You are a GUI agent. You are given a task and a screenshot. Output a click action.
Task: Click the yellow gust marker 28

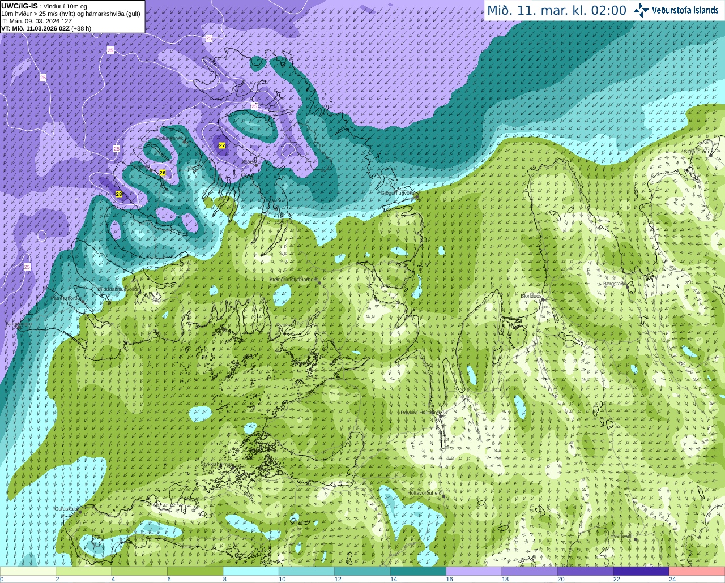(119, 194)
